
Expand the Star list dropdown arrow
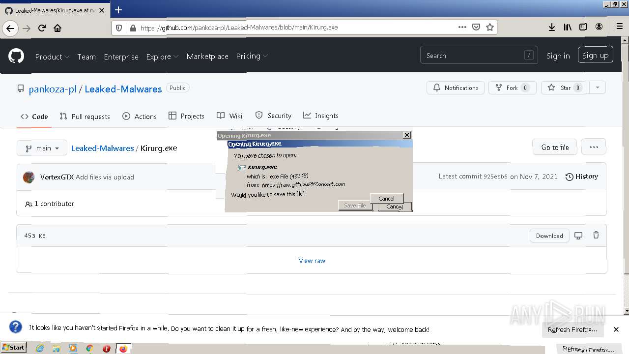pos(598,88)
